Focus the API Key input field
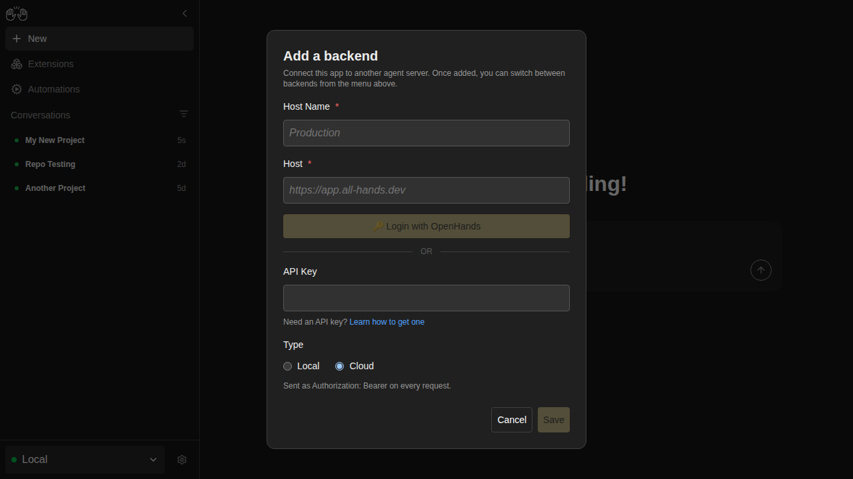This screenshot has height=479, width=853. (426, 298)
